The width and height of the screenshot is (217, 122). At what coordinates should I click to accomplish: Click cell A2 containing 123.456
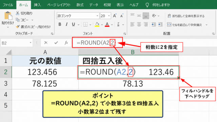click(x=45, y=72)
